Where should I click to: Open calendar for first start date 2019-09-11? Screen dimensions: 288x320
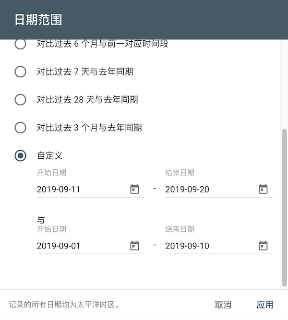(x=135, y=189)
